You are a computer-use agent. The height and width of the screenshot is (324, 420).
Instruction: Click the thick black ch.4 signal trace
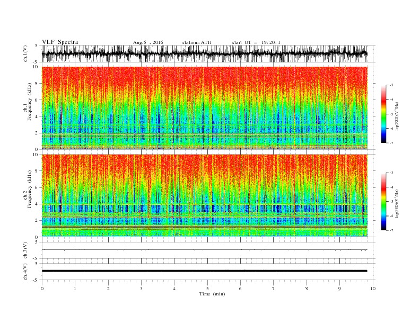coord(205,271)
